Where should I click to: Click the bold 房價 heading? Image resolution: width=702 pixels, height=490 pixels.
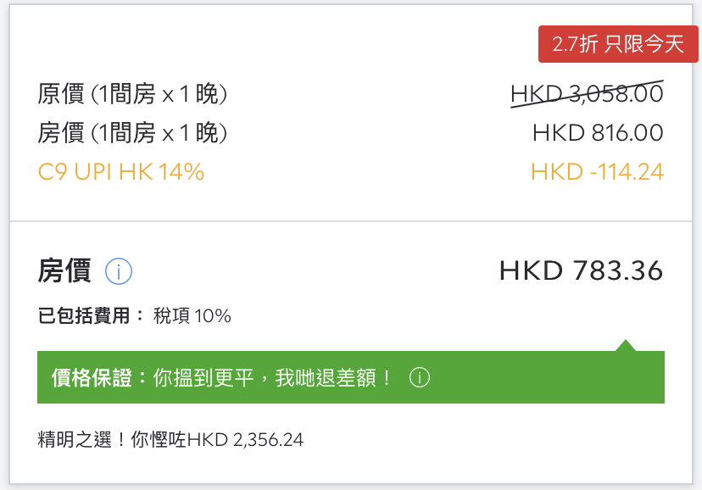coord(64,271)
